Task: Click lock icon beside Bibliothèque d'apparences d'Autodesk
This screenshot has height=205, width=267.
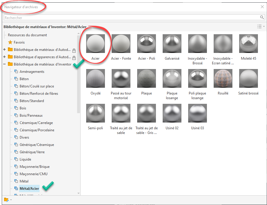Action: (x=74, y=58)
